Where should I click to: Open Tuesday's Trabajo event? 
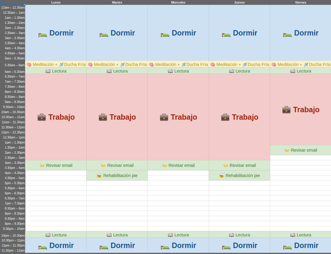coord(117,117)
